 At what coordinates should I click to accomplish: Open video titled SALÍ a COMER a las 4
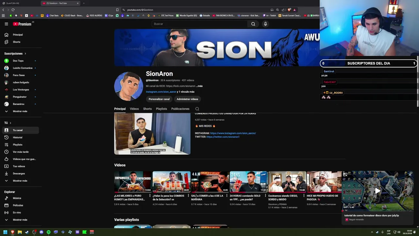207,198
